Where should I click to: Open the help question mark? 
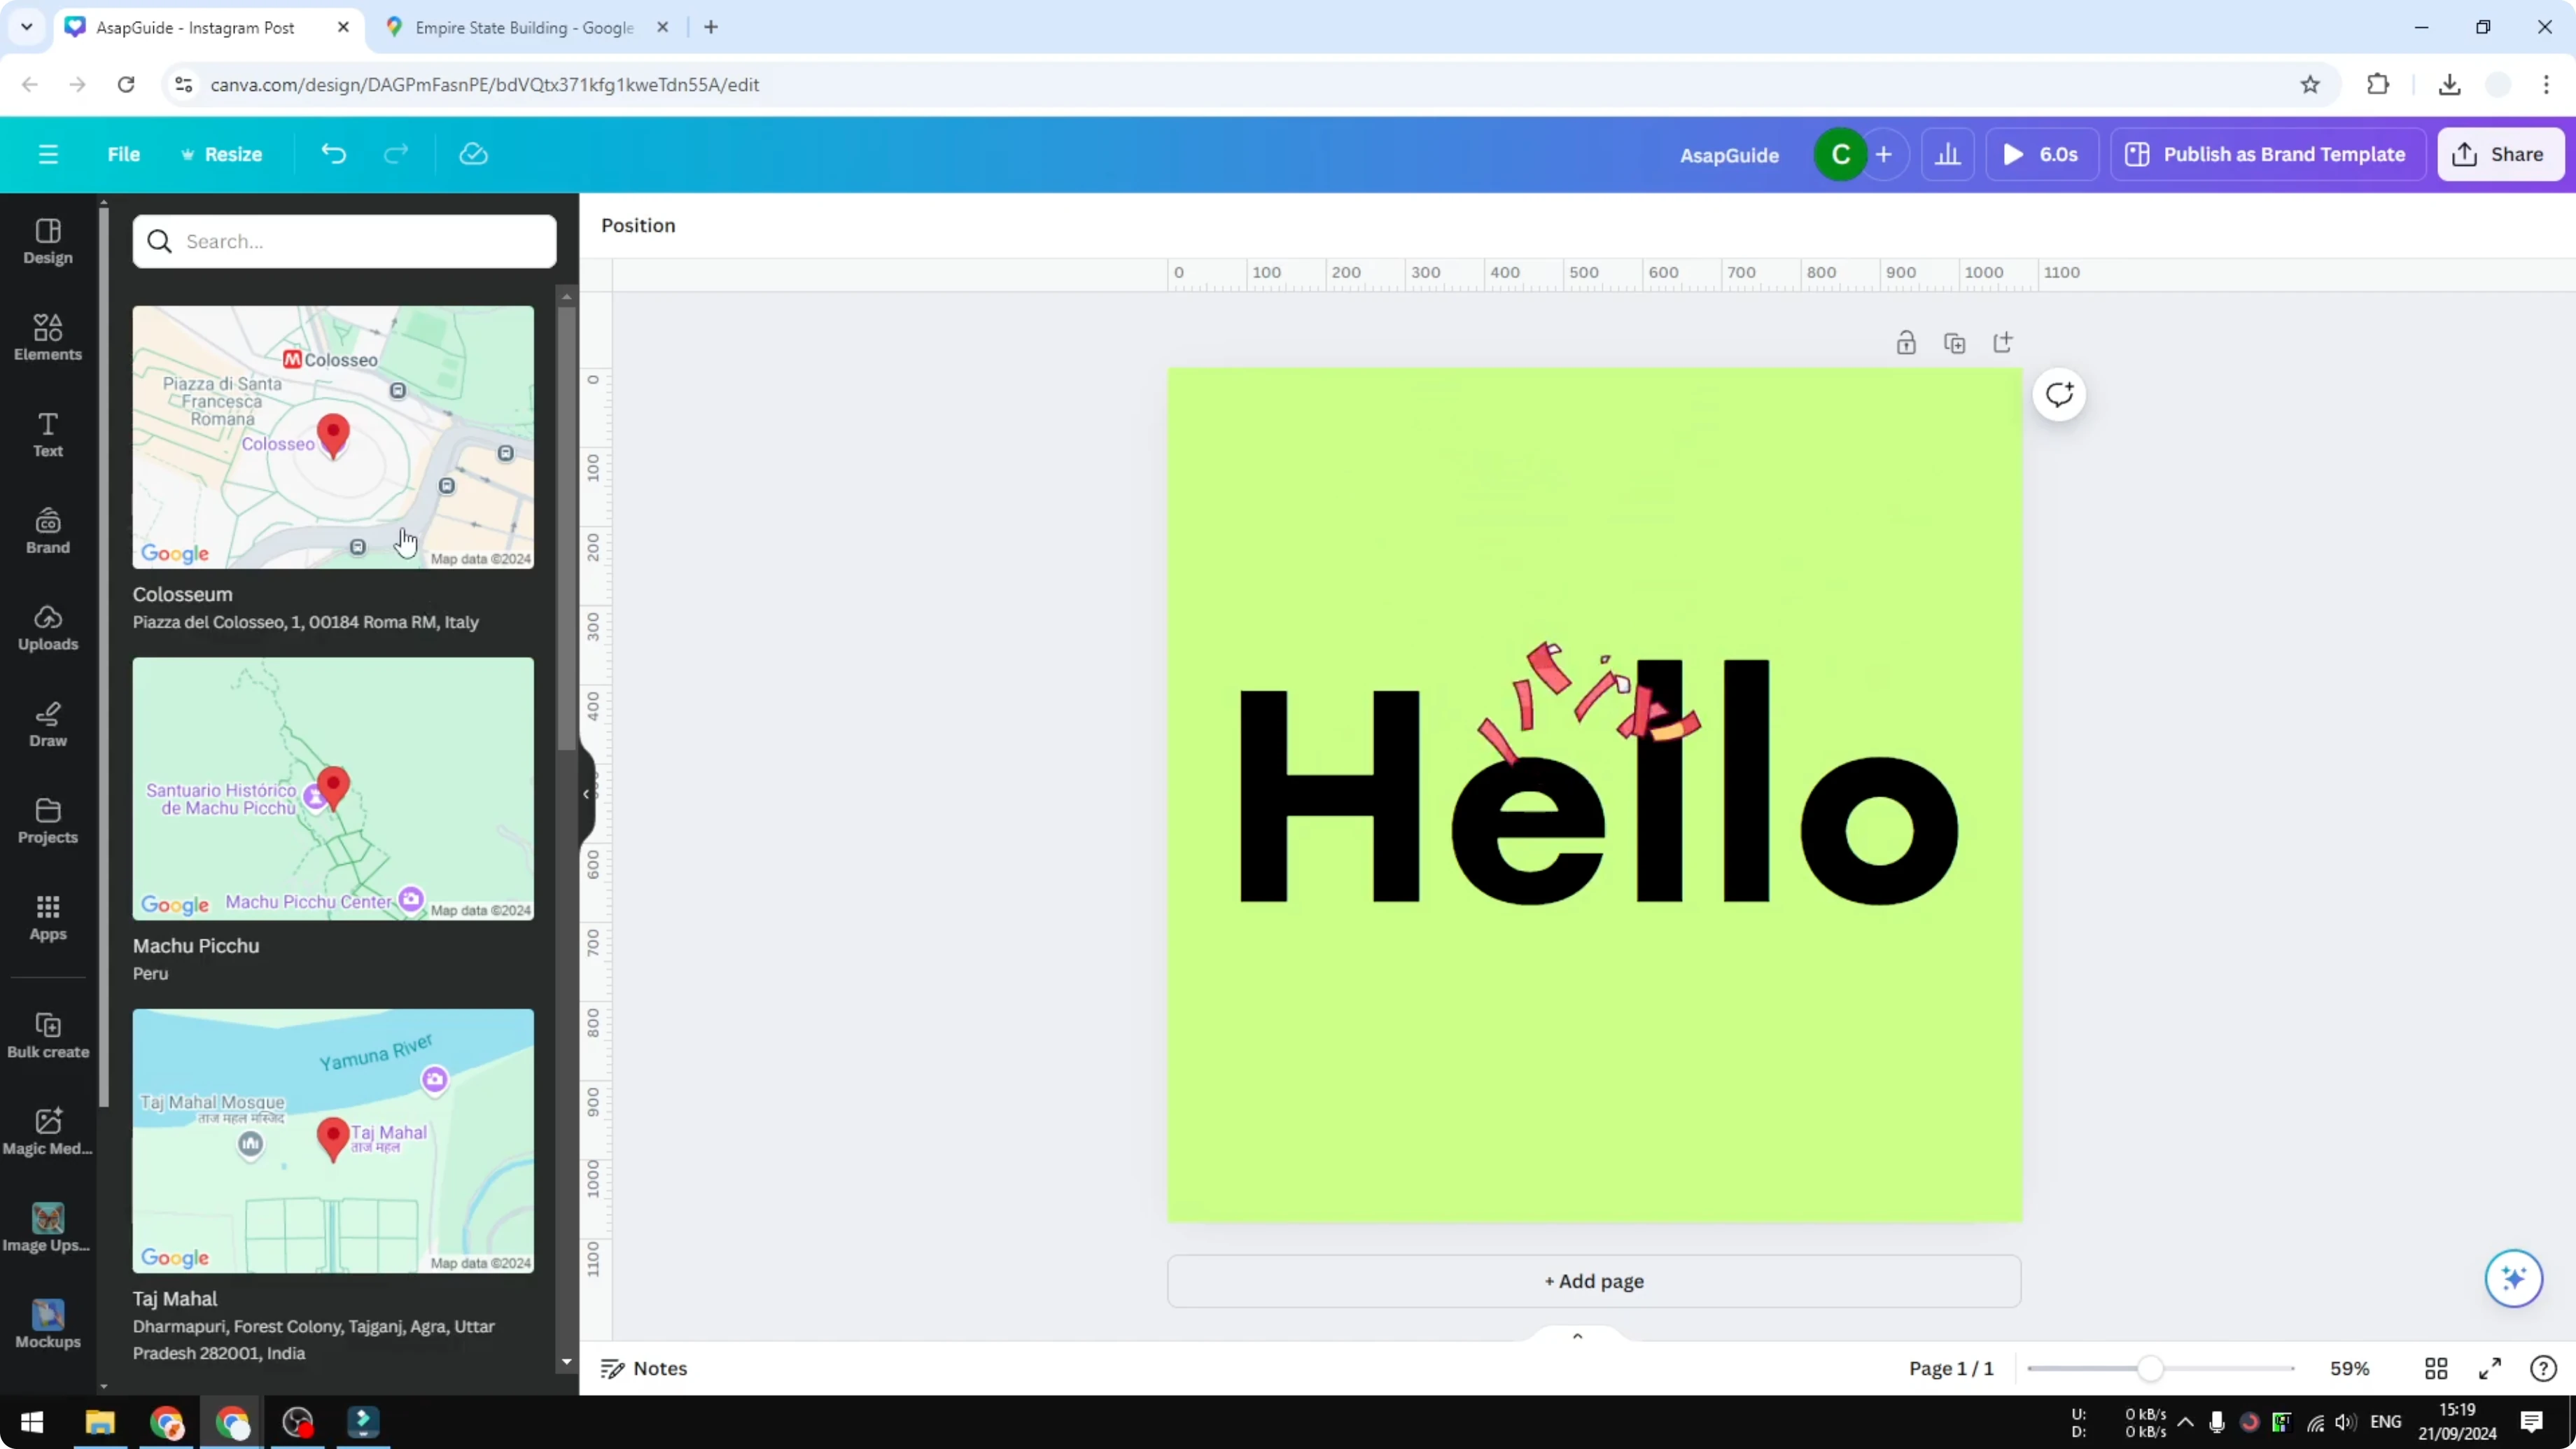pyautogui.click(x=2543, y=1368)
